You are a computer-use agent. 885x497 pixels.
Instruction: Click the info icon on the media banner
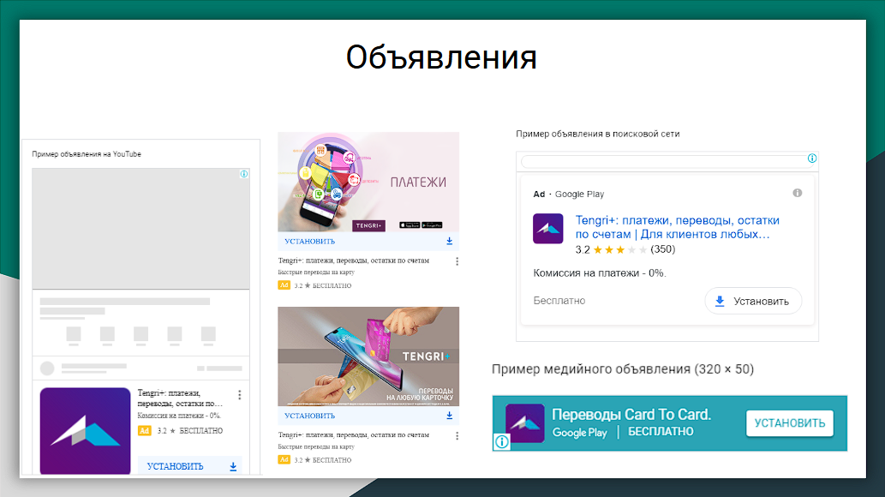click(x=502, y=441)
